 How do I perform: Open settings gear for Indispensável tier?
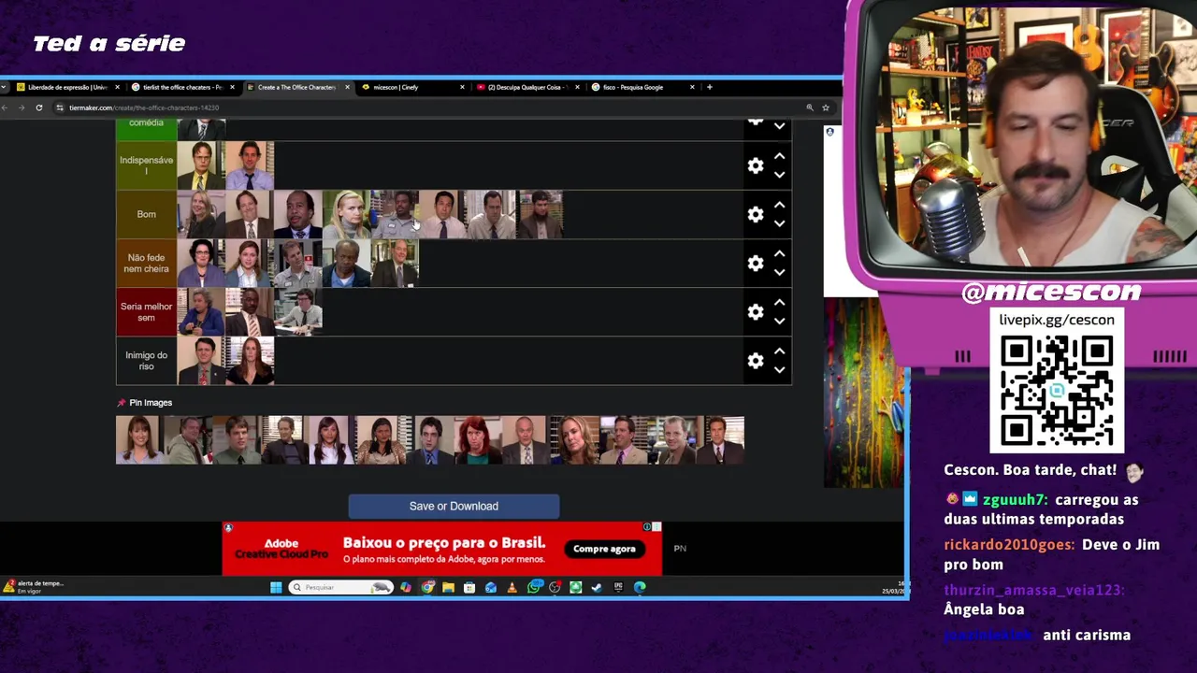tap(756, 165)
